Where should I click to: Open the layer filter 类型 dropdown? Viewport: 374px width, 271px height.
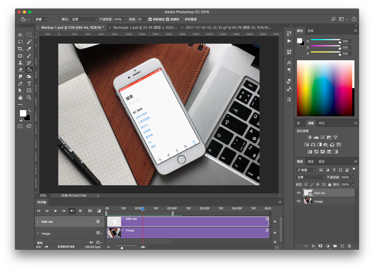pyautogui.click(x=306, y=170)
